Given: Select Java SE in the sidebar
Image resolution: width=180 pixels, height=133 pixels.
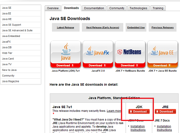Looking at the screenshot, I should click(20, 8).
